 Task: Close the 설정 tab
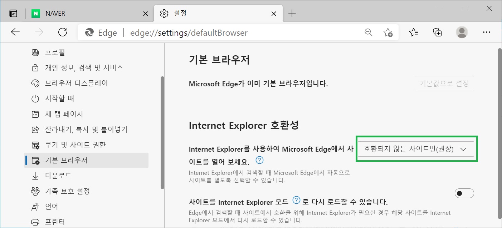point(274,14)
